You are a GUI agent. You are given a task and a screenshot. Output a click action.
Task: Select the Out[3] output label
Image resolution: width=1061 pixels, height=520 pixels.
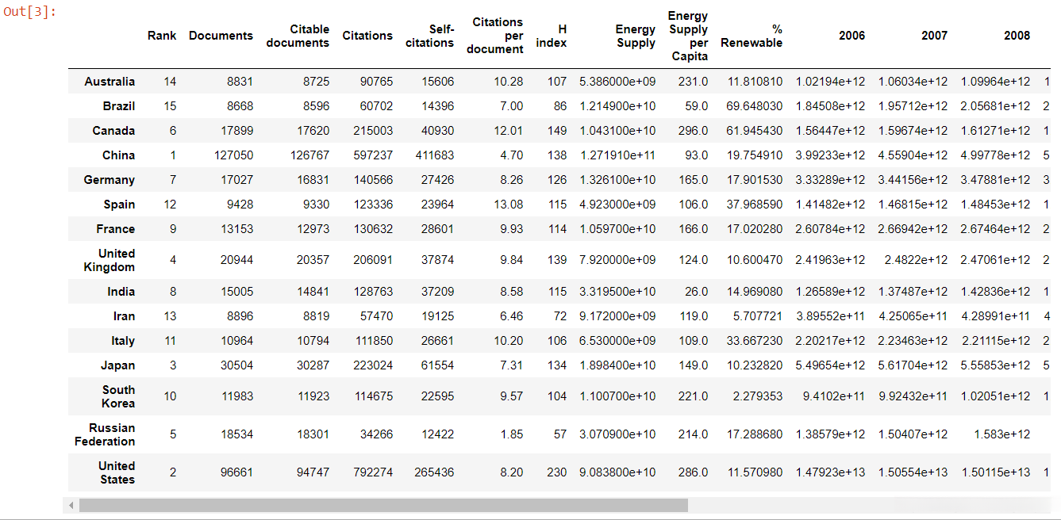coord(31,12)
